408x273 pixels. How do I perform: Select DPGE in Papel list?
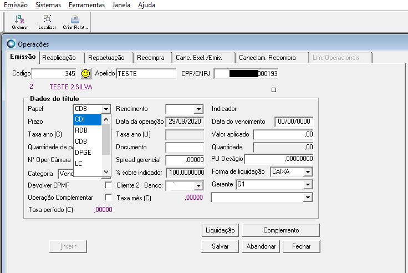pos(88,153)
